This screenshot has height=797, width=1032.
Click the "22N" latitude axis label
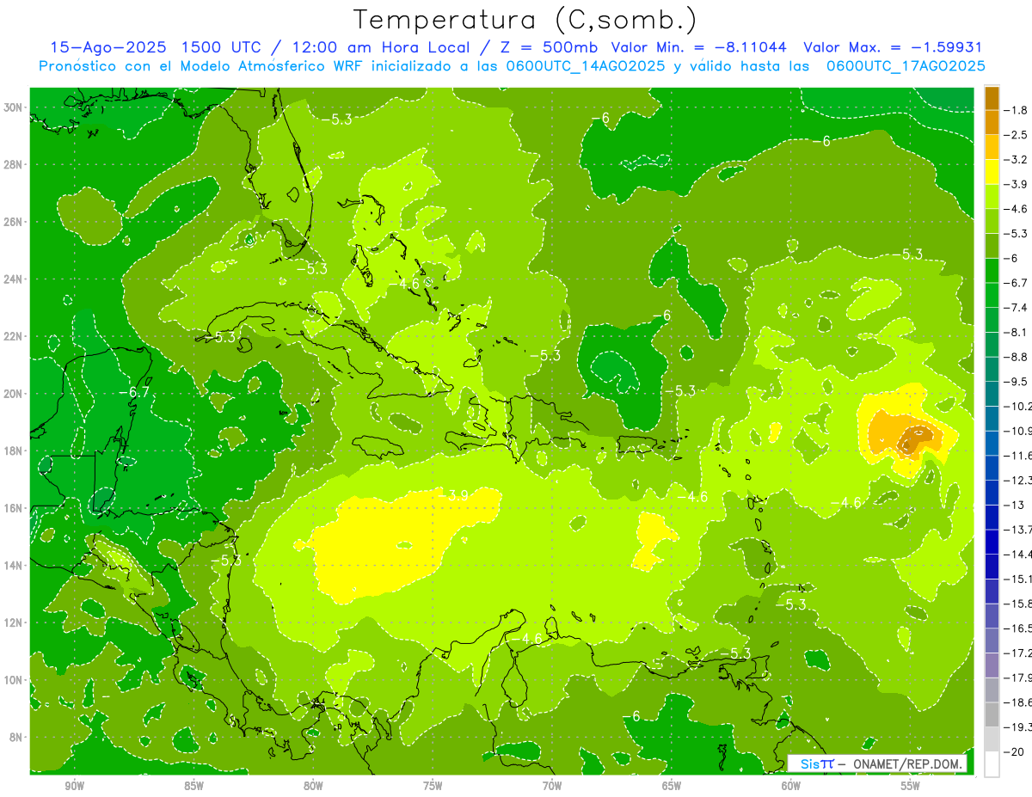pos(15,336)
